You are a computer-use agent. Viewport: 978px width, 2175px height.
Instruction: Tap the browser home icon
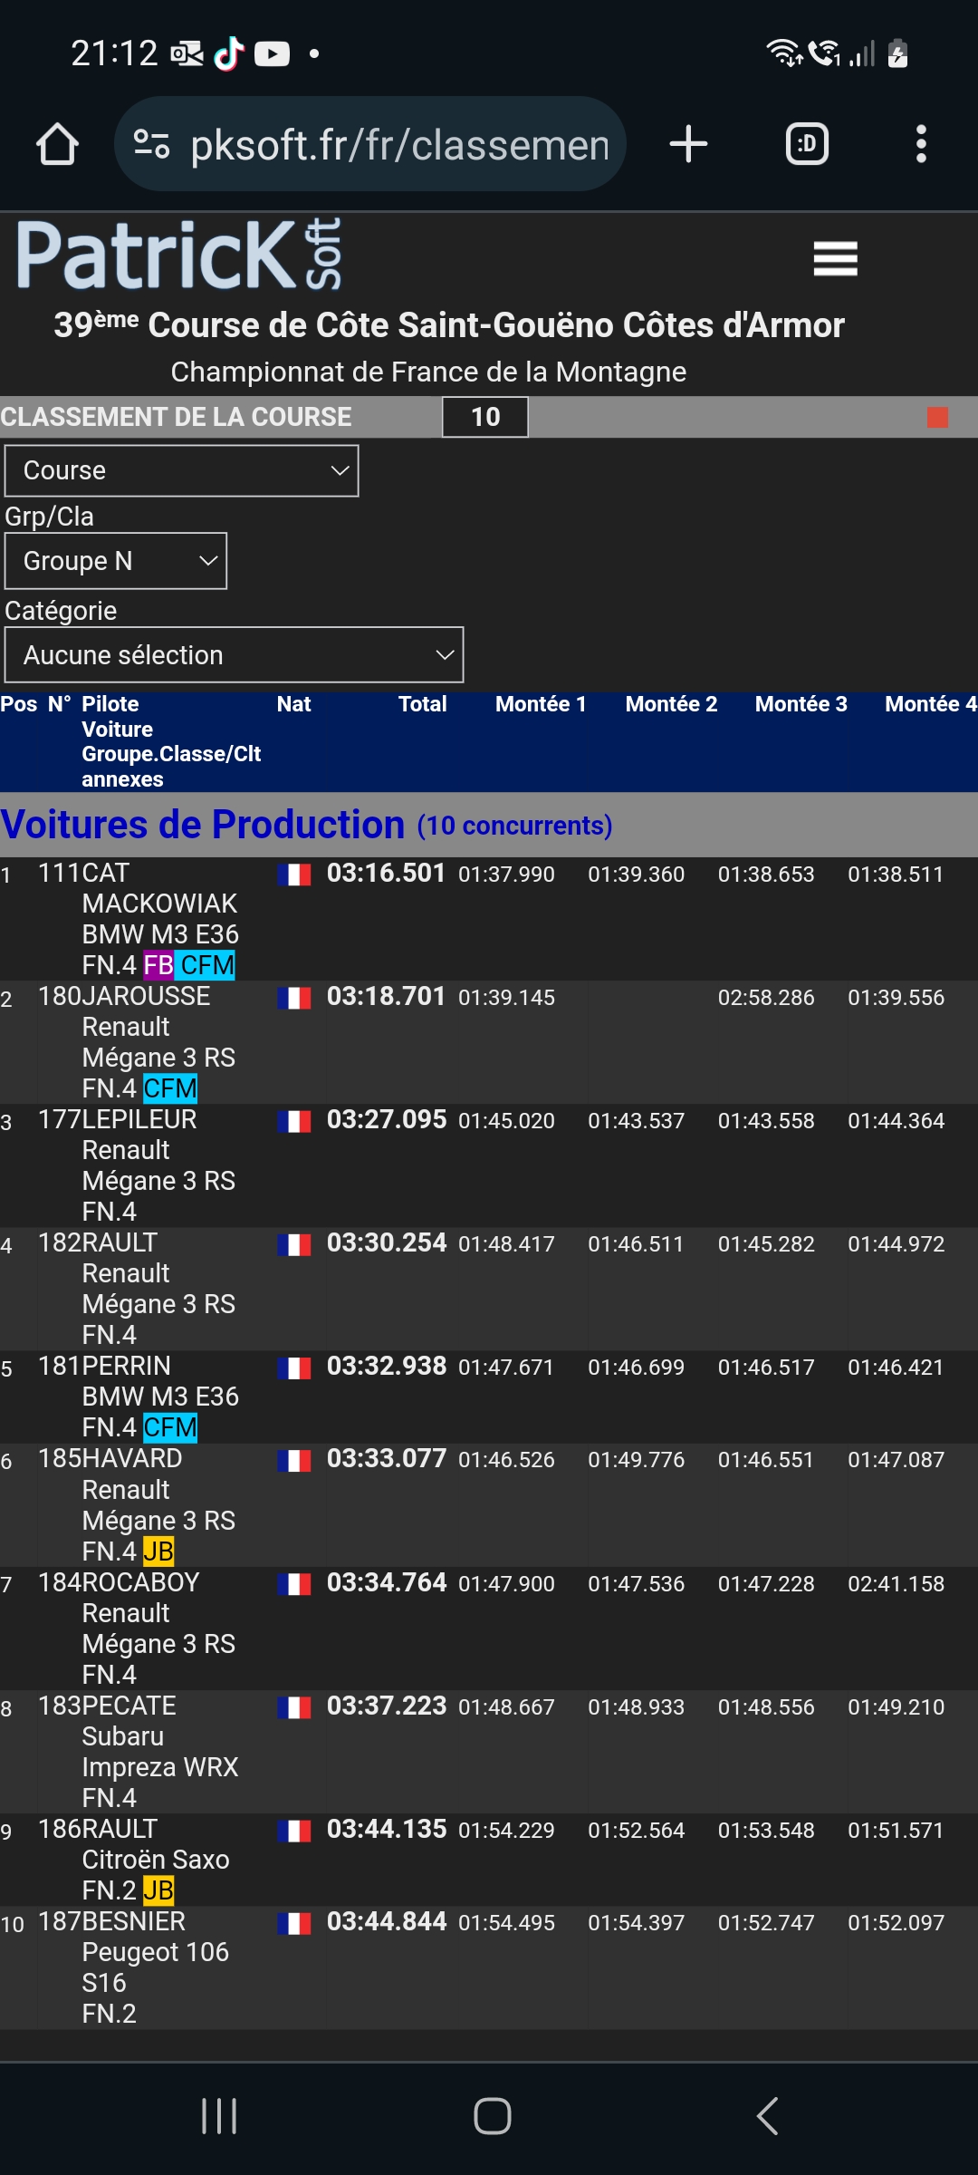[57, 144]
